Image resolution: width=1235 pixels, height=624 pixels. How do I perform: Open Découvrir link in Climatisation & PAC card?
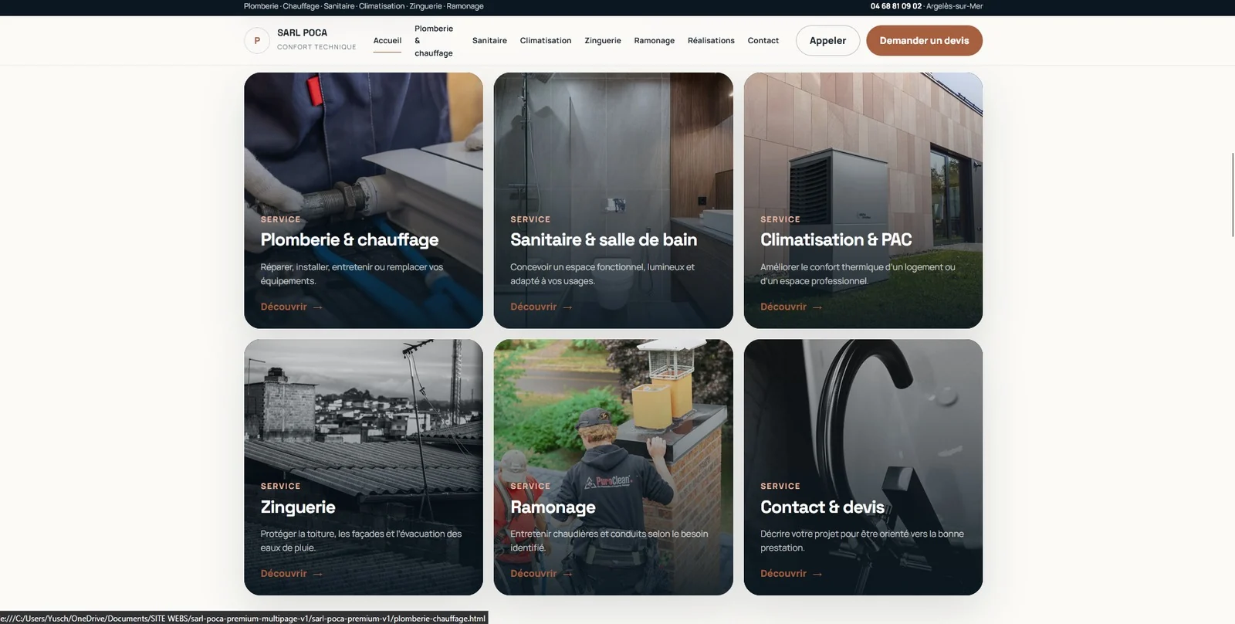click(791, 307)
